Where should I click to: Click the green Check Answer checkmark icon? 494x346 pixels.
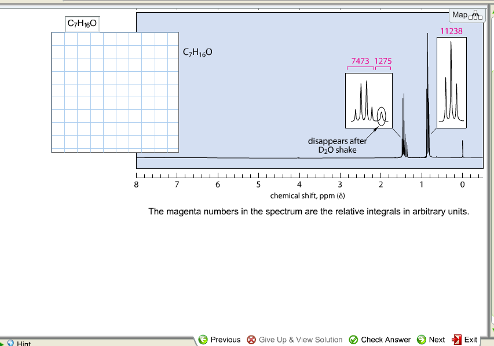[x=352, y=340]
